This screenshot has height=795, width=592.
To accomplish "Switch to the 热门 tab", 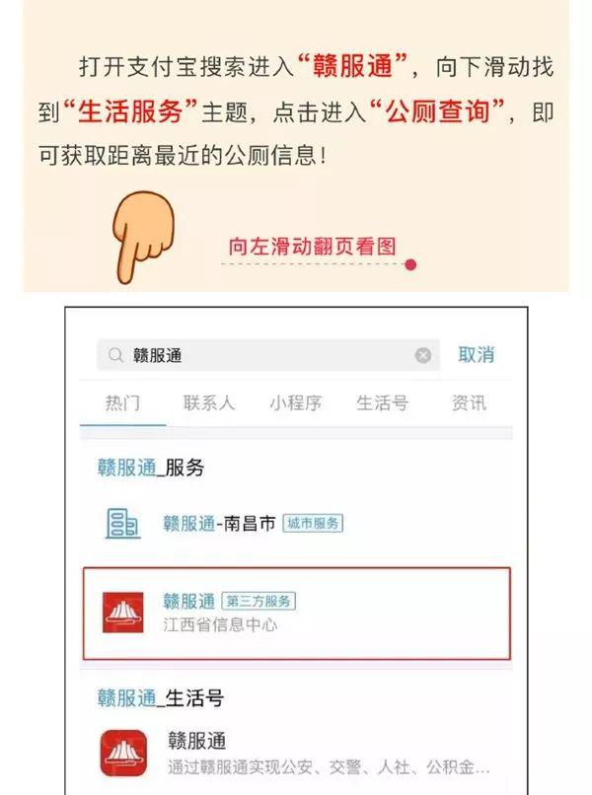I will [122, 403].
